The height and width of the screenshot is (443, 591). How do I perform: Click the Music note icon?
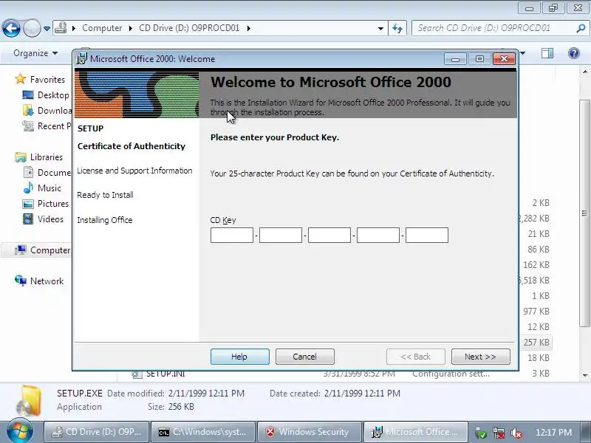pyautogui.click(x=28, y=188)
